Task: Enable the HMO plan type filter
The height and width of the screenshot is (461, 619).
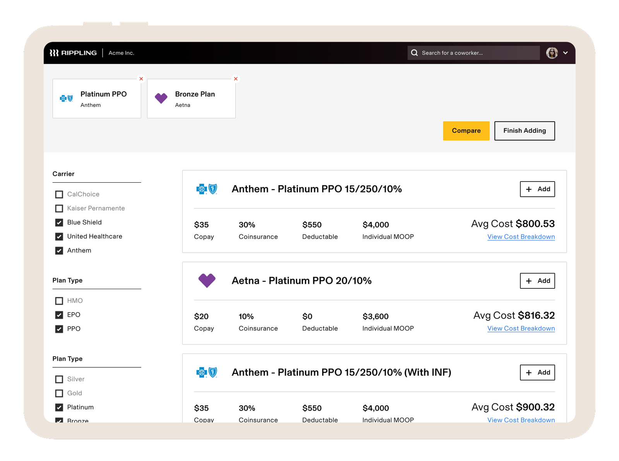Action: click(59, 301)
